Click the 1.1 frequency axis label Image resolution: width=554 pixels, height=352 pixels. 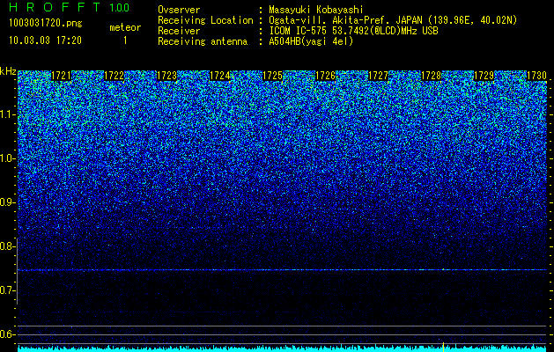tap(7, 114)
